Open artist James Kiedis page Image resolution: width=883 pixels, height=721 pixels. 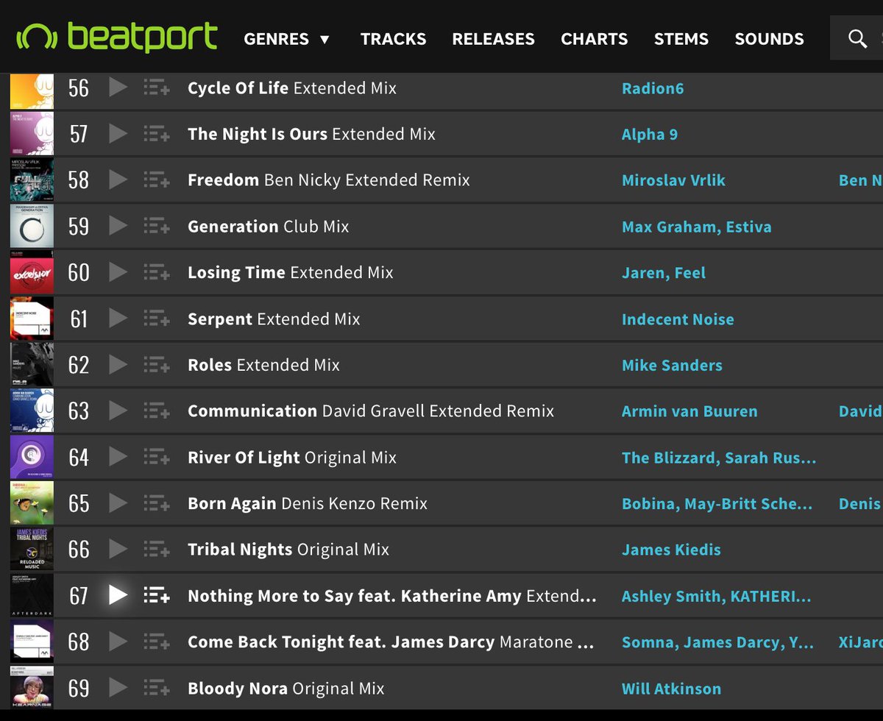point(671,550)
